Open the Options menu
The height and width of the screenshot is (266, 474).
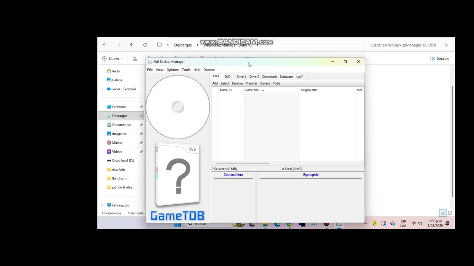pyautogui.click(x=173, y=70)
